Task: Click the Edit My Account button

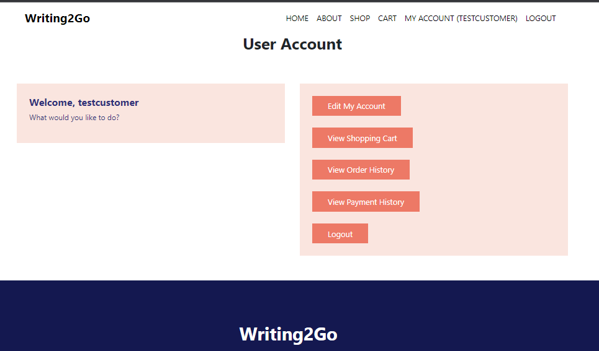Action: point(356,106)
